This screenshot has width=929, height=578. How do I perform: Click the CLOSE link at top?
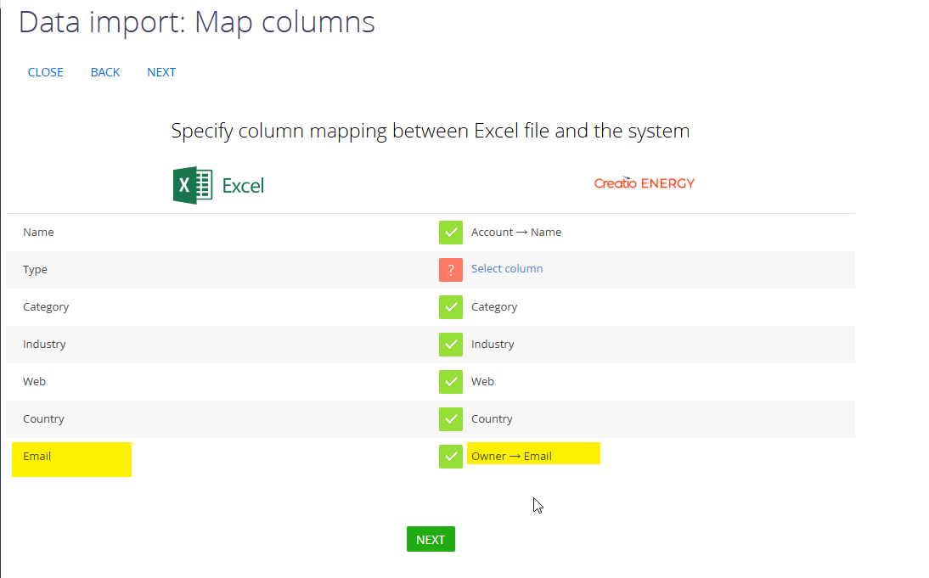46,72
